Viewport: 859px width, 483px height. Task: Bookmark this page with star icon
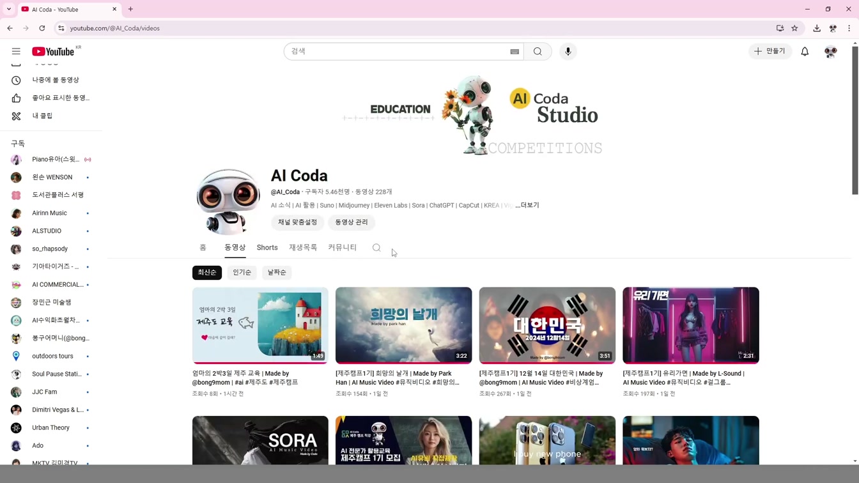(794, 28)
